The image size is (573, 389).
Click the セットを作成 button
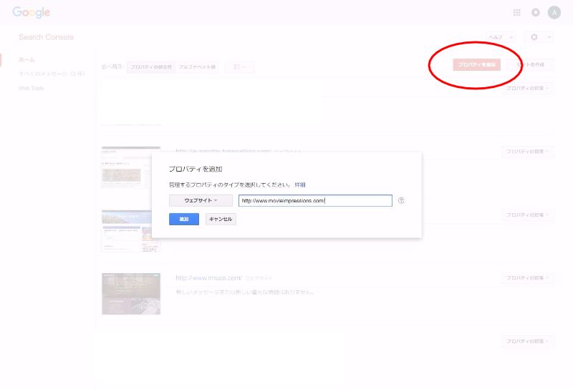click(531, 64)
